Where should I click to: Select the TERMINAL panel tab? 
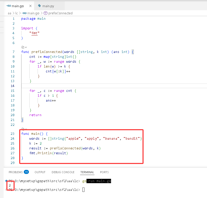pos(87,172)
